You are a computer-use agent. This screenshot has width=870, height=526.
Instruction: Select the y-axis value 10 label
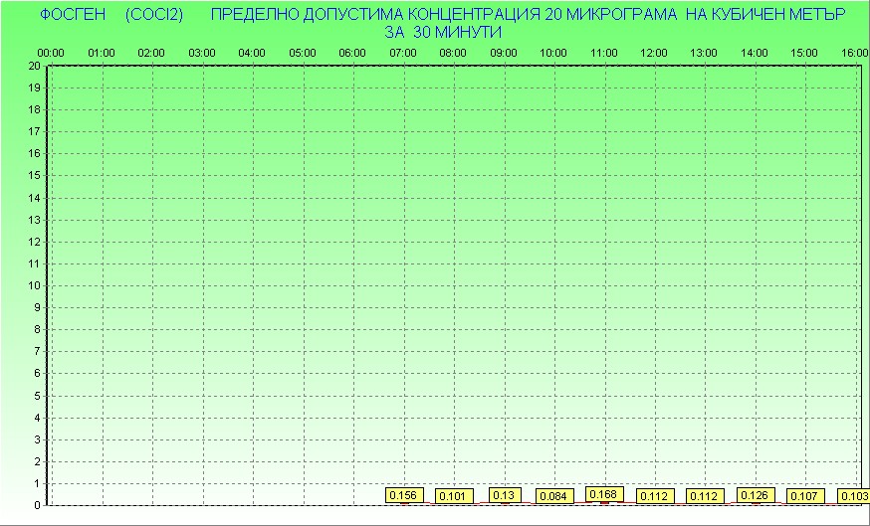pos(35,285)
